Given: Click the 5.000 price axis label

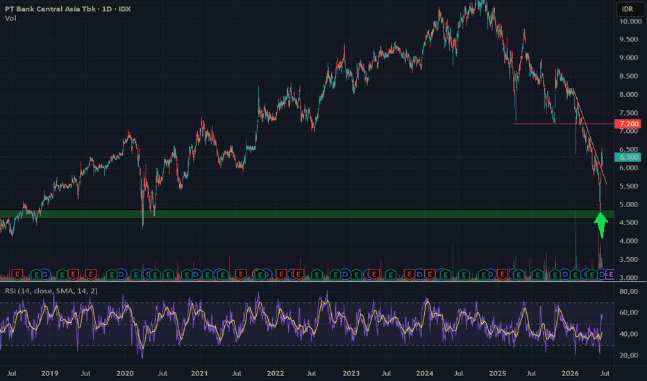Looking at the screenshot, I should 629,204.
